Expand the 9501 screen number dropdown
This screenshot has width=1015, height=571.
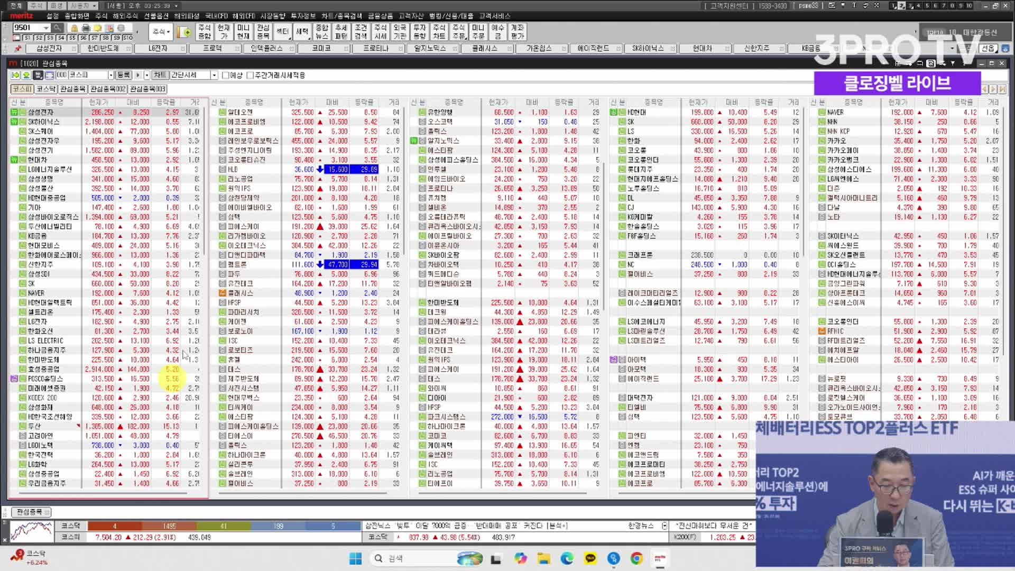pyautogui.click(x=46, y=27)
